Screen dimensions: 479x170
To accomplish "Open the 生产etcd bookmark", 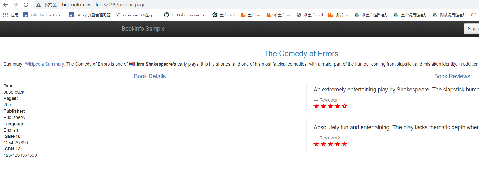I will pyautogui.click(x=224, y=15).
